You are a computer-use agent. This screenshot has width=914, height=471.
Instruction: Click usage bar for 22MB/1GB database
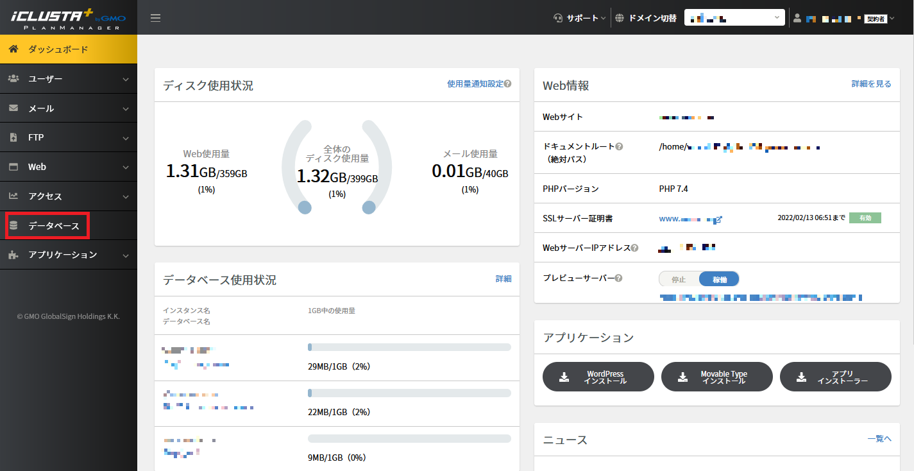point(409,393)
